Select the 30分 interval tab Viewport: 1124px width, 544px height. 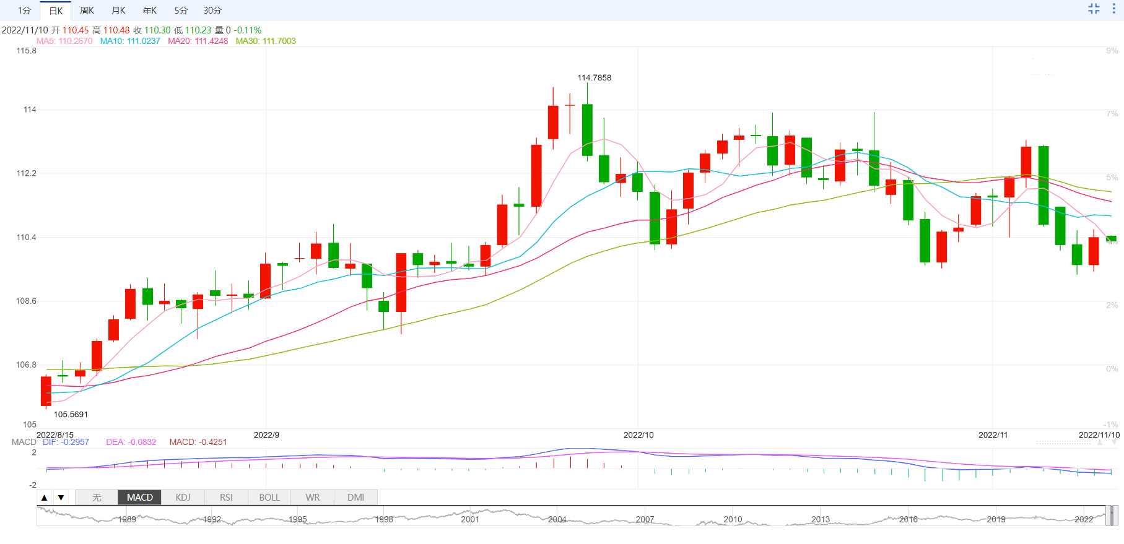[212, 11]
